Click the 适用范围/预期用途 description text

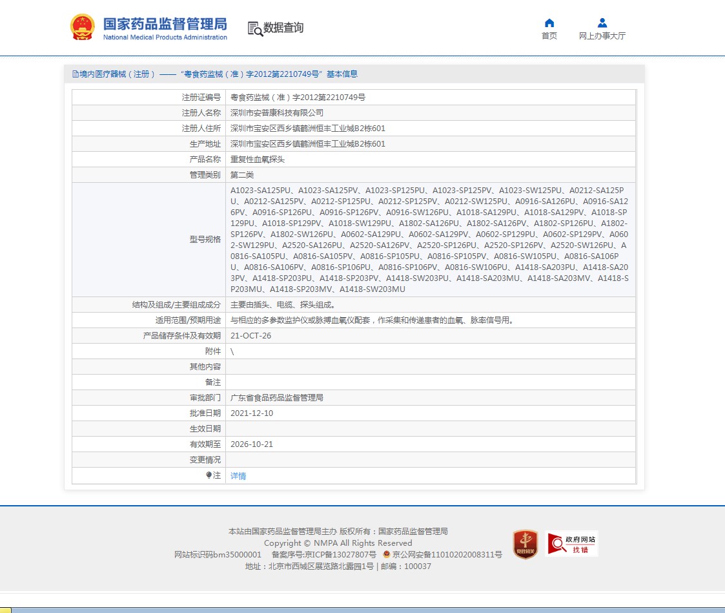(x=373, y=320)
